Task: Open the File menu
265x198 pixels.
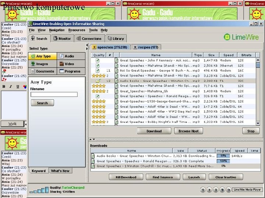Action: (x=32, y=30)
